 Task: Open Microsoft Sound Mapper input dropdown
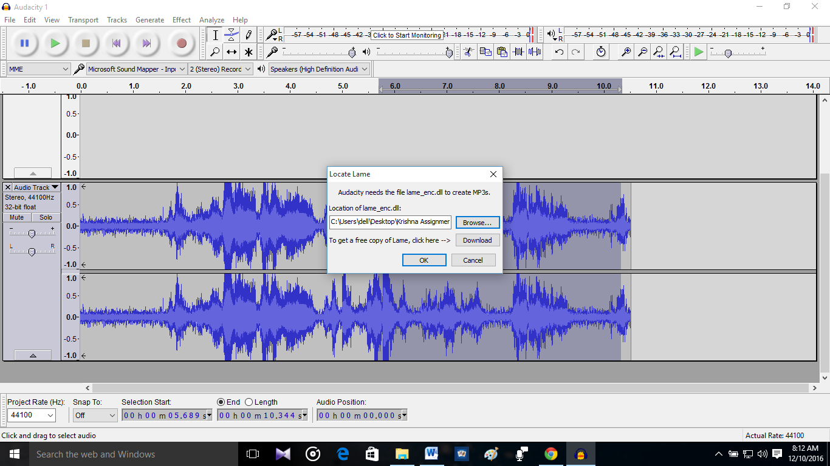(x=137, y=69)
